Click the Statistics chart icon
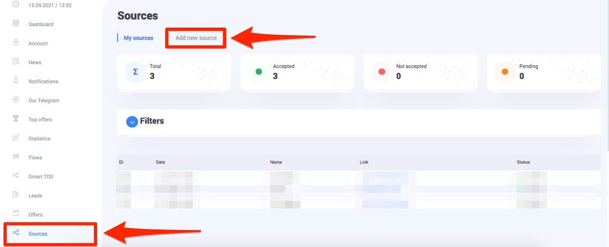The width and height of the screenshot is (609, 247). [16, 138]
